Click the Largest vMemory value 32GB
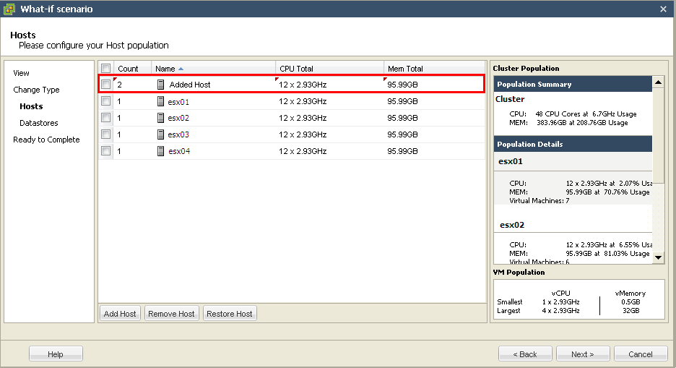This screenshot has height=368, width=676. [x=630, y=311]
